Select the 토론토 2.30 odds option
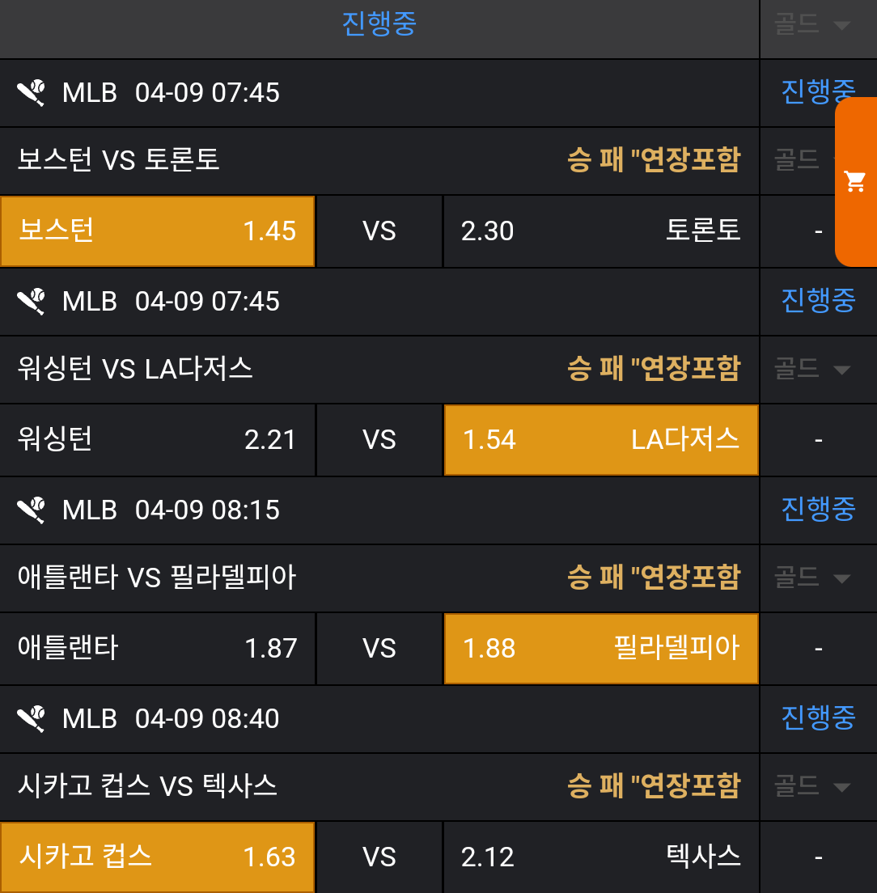This screenshot has width=877, height=893. (600, 231)
